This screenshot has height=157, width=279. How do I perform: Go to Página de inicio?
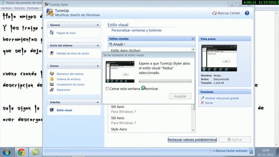click(x=66, y=33)
